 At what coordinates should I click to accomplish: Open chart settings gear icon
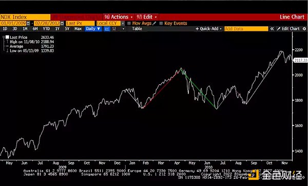(x=304, y=29)
